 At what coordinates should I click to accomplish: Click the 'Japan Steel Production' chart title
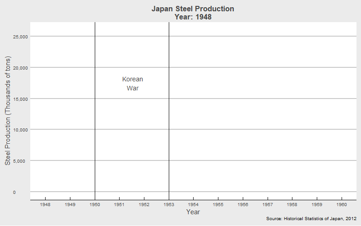(193, 9)
